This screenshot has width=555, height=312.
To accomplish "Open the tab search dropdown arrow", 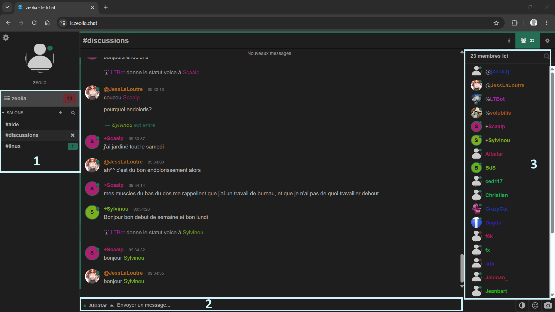I will point(7,7).
